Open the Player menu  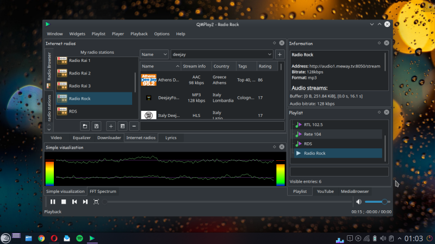[x=118, y=34]
